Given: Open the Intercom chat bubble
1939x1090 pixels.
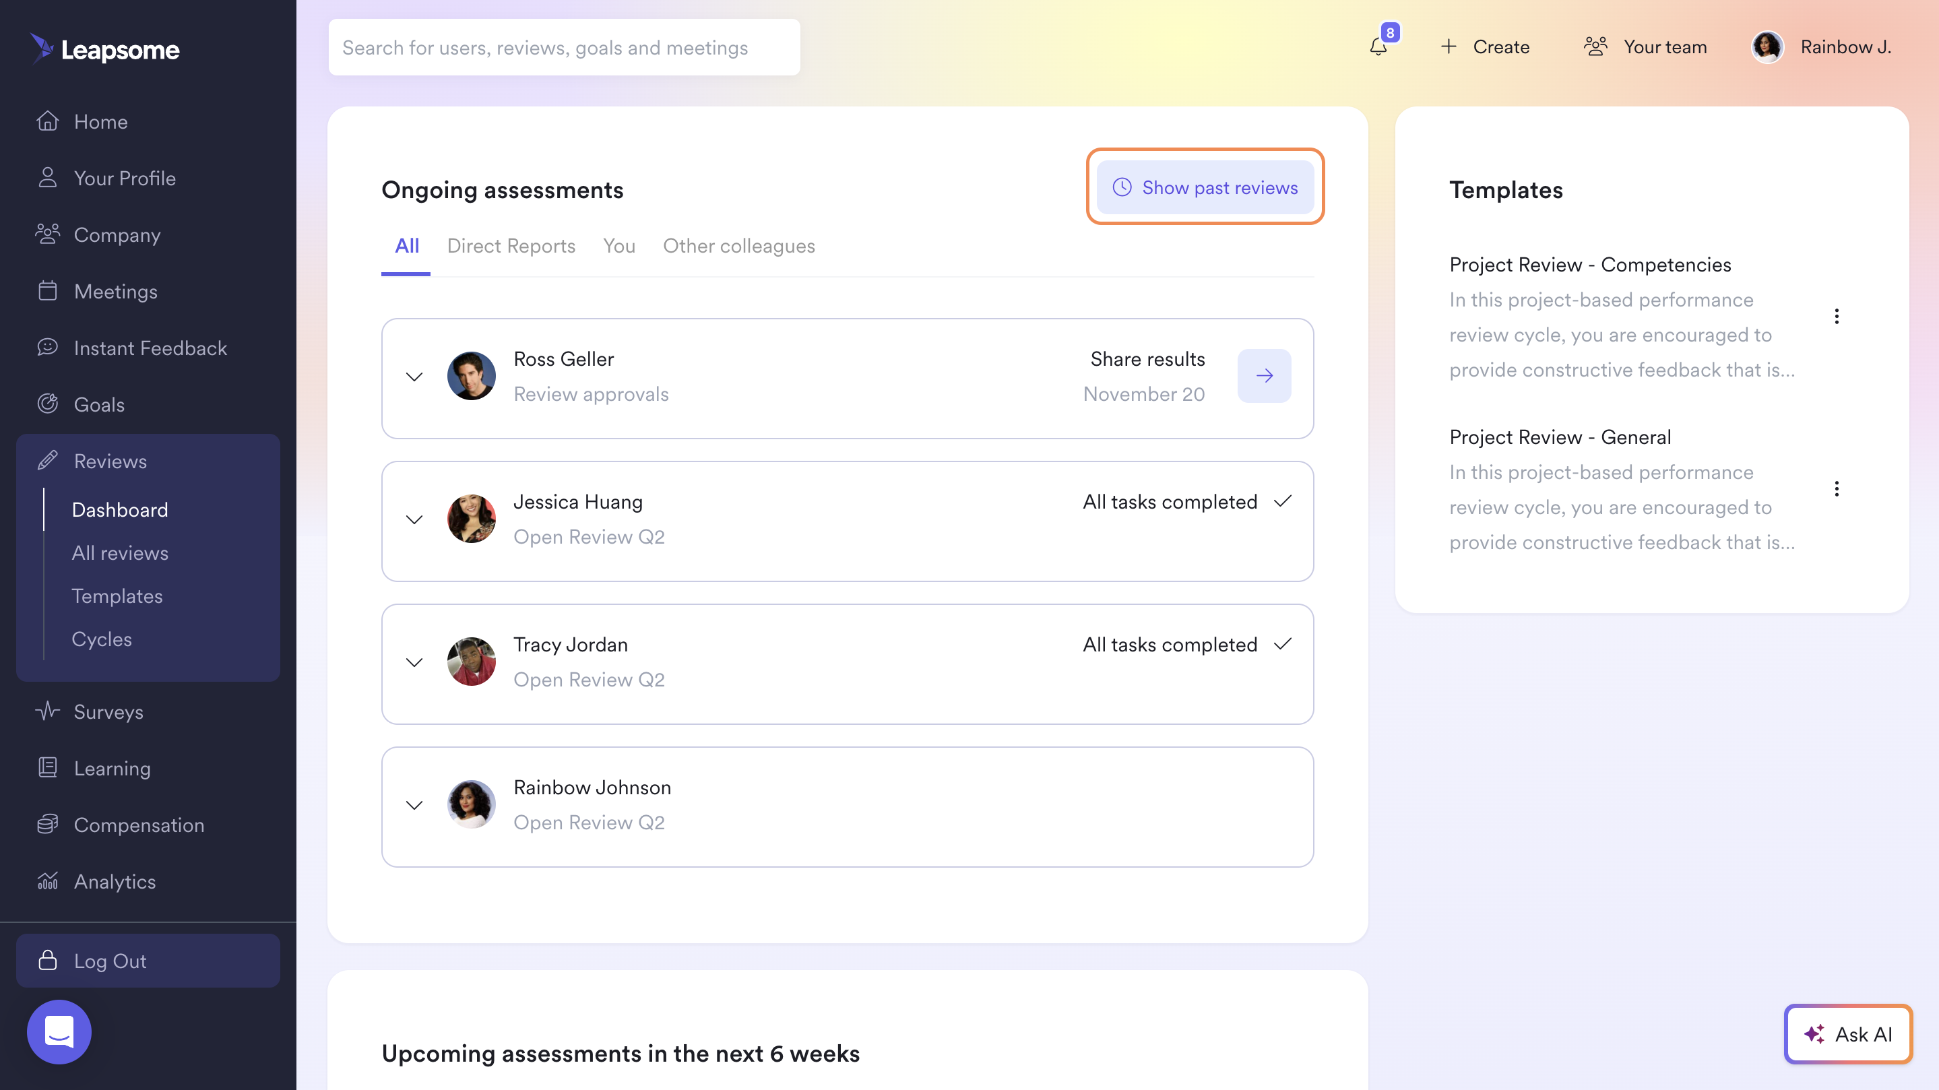Looking at the screenshot, I should tap(59, 1031).
